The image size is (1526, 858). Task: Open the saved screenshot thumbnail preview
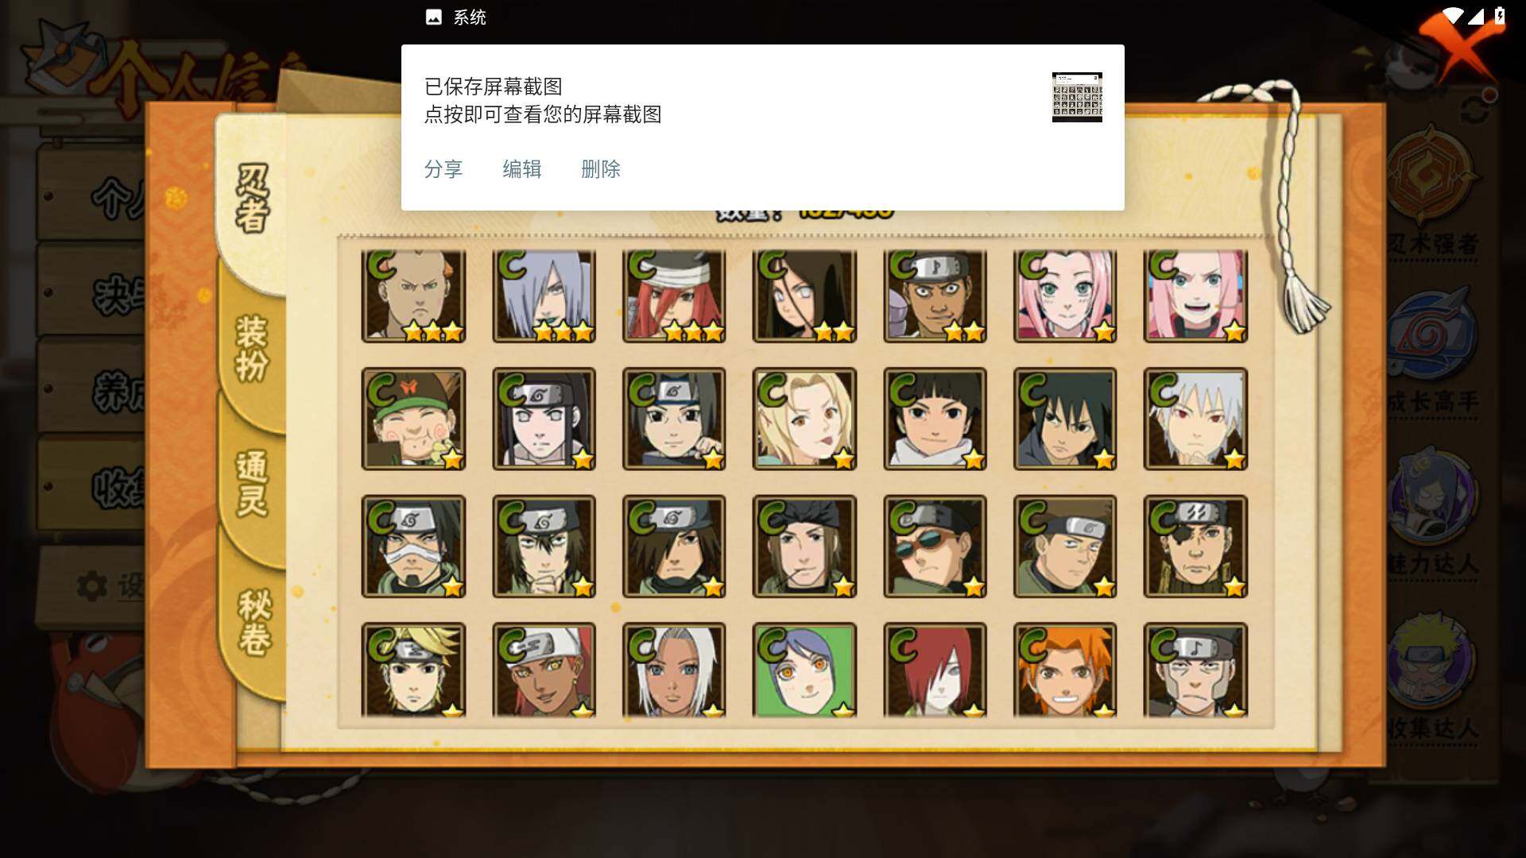point(1077,97)
